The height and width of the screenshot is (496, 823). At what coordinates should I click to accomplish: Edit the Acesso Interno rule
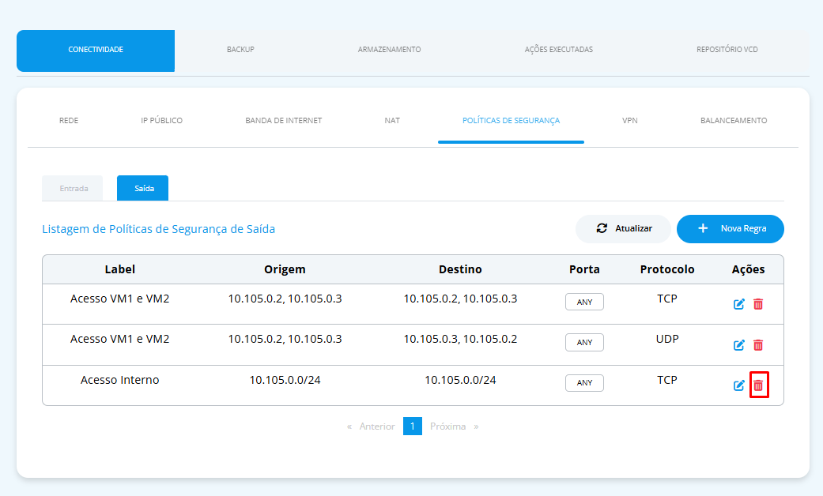pos(739,385)
